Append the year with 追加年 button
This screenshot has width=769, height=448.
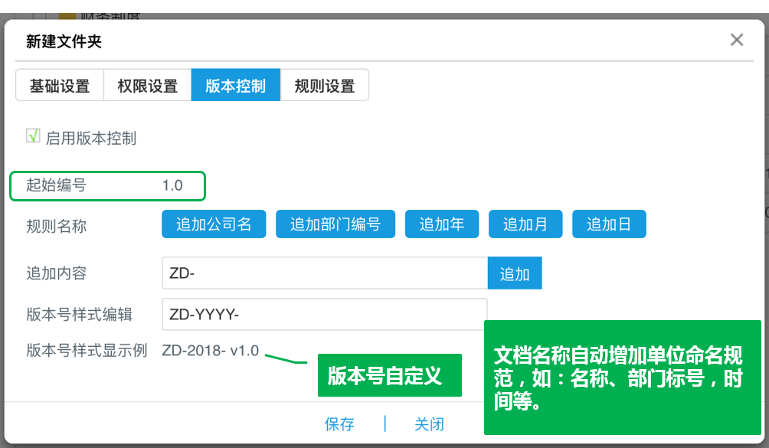pyautogui.click(x=441, y=224)
